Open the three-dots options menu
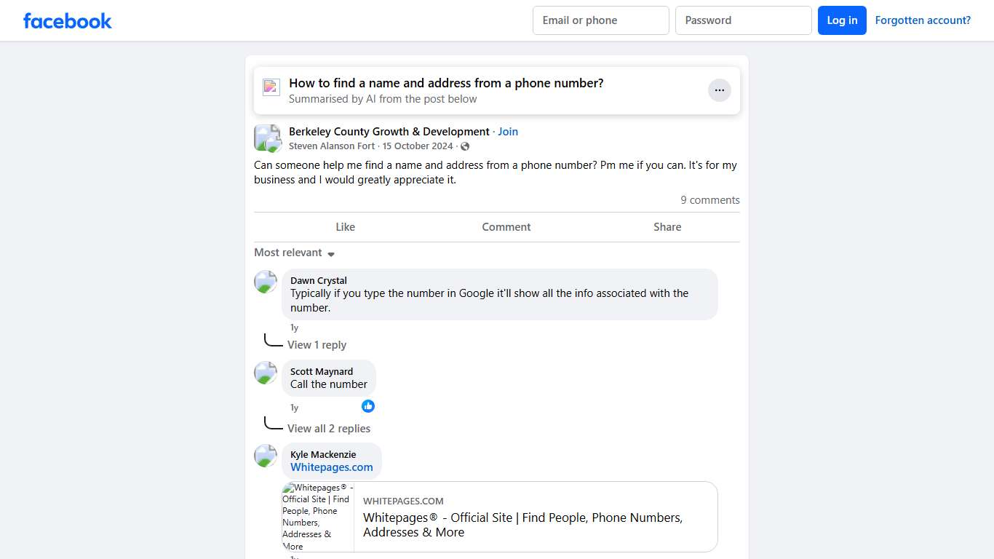This screenshot has width=994, height=559. click(x=719, y=90)
